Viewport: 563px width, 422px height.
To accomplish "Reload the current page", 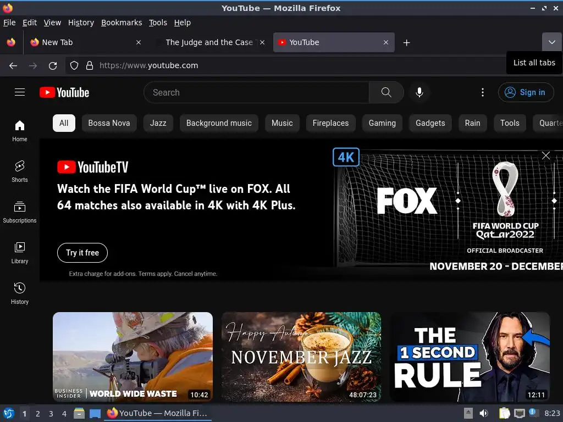I will tap(53, 66).
